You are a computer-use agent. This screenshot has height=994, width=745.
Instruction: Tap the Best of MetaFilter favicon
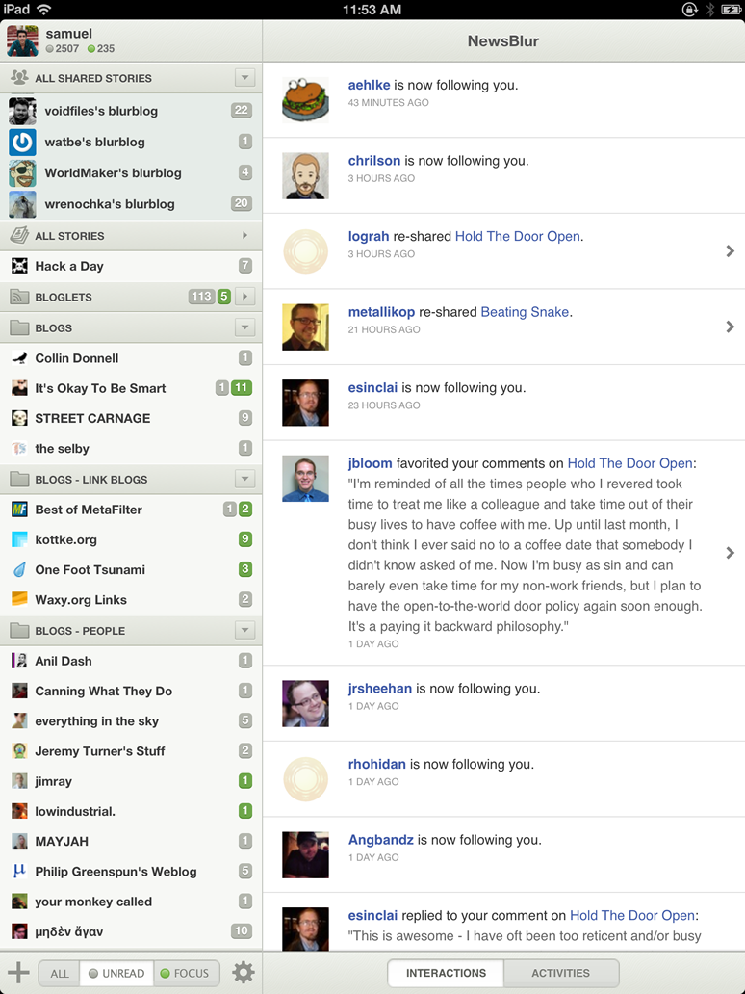19,510
